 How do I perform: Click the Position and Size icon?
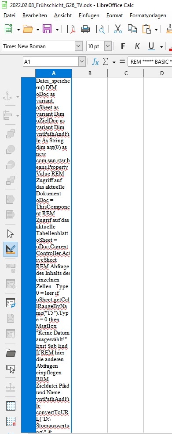[11, 387]
